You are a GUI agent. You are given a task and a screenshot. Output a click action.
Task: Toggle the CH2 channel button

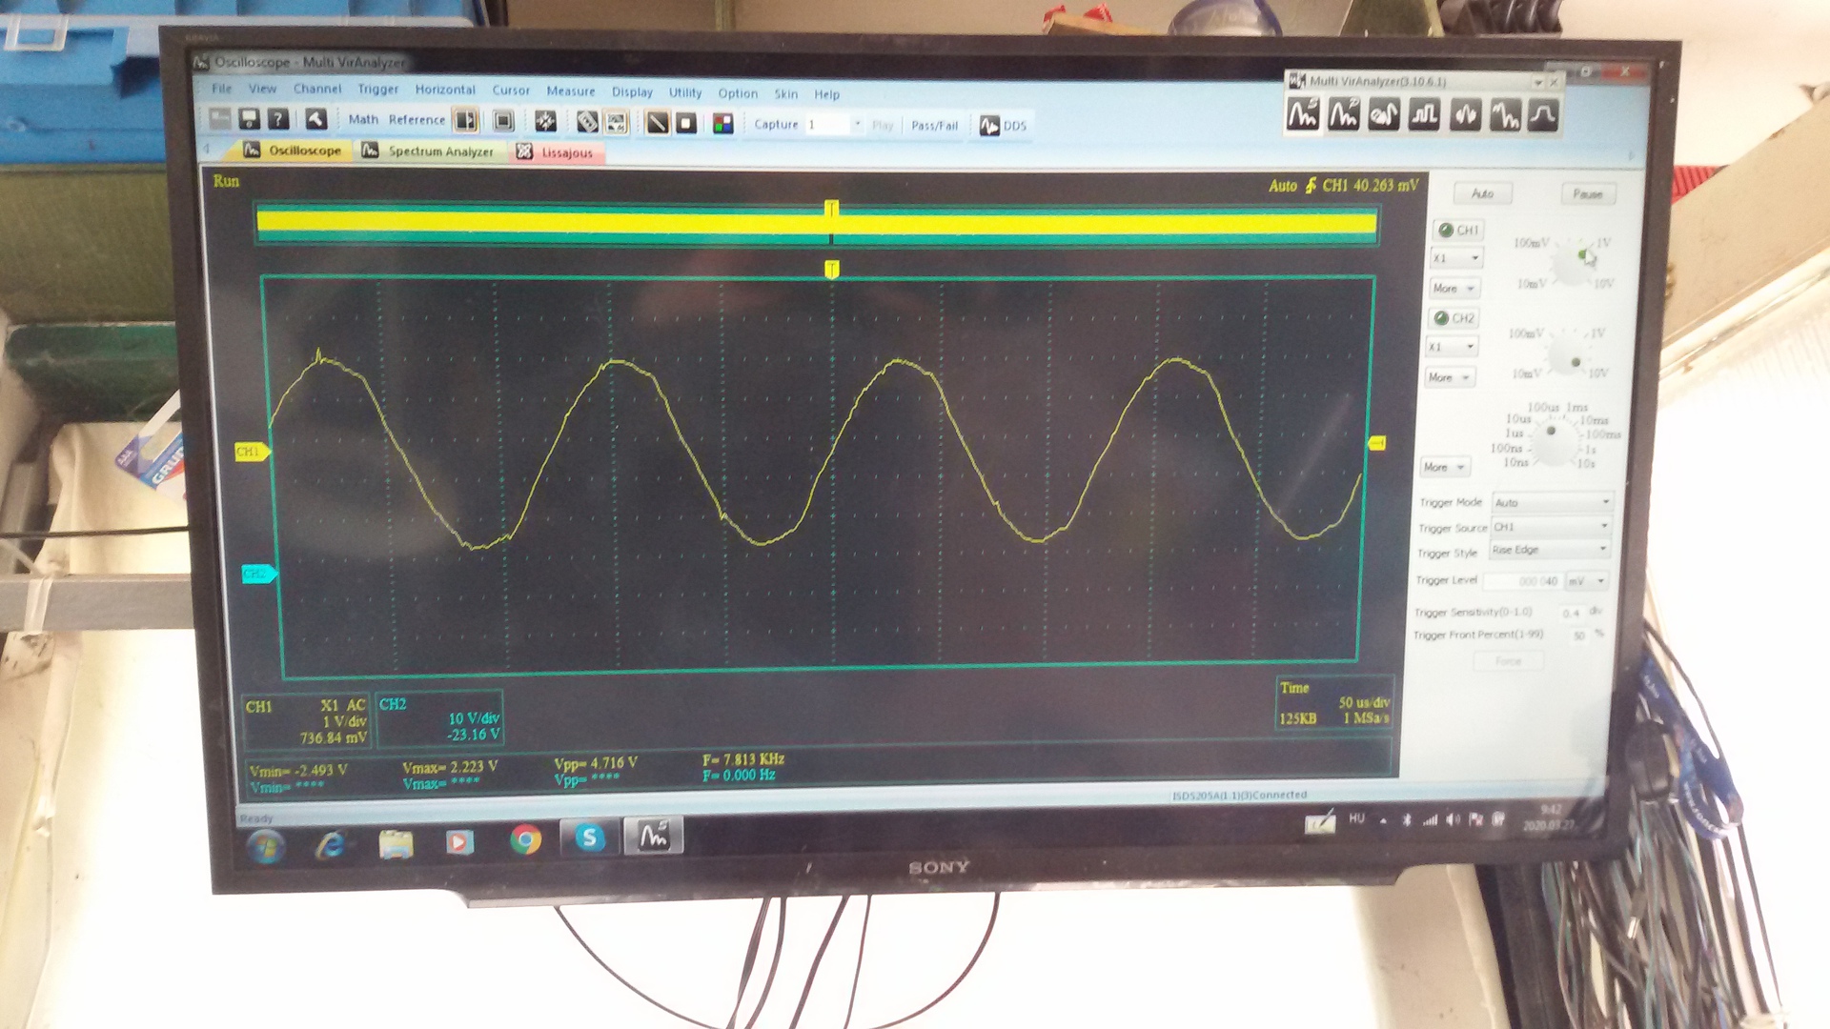(1454, 318)
